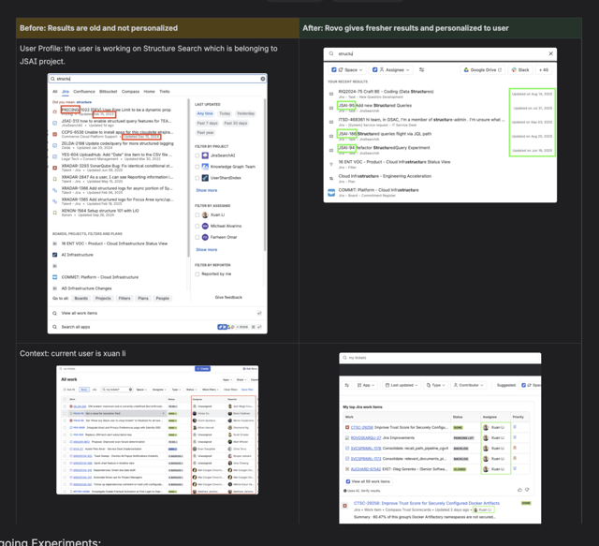
Task: Go to all Projects
Action: coord(103,298)
